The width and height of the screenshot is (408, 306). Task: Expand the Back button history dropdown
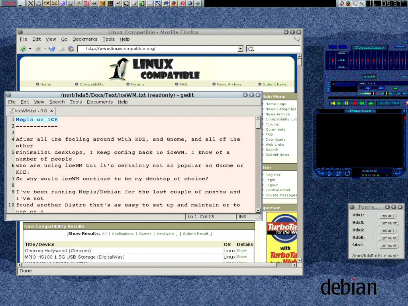point(29,49)
